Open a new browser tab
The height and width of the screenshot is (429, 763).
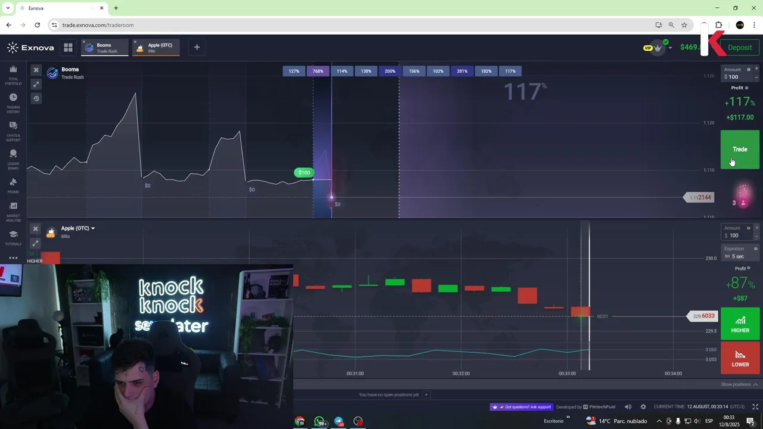click(x=116, y=8)
